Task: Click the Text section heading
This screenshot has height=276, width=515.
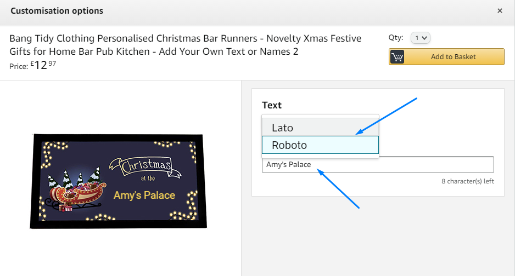Action: 272,105
